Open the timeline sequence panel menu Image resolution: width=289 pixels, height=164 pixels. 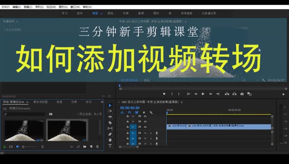click(x=182, y=102)
